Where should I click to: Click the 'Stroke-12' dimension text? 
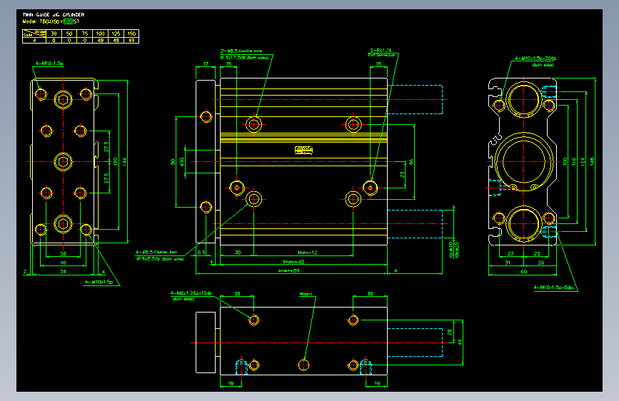(307, 253)
